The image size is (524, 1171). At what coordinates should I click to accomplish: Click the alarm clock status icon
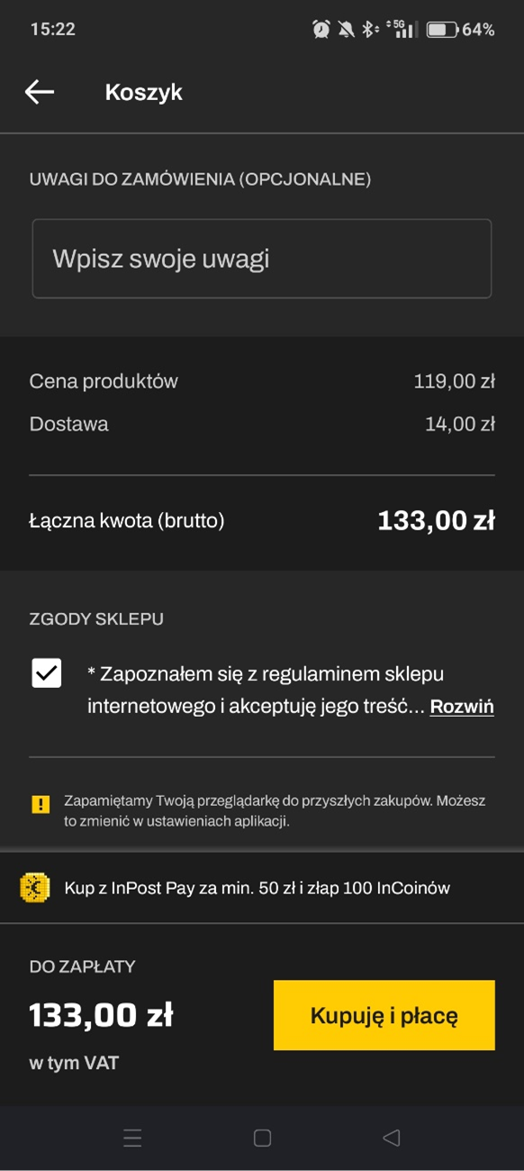[321, 30]
